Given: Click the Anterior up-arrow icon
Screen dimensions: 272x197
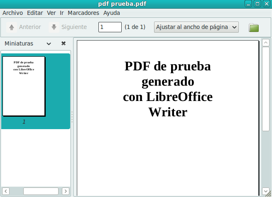Looking at the screenshot, I should point(12,27).
